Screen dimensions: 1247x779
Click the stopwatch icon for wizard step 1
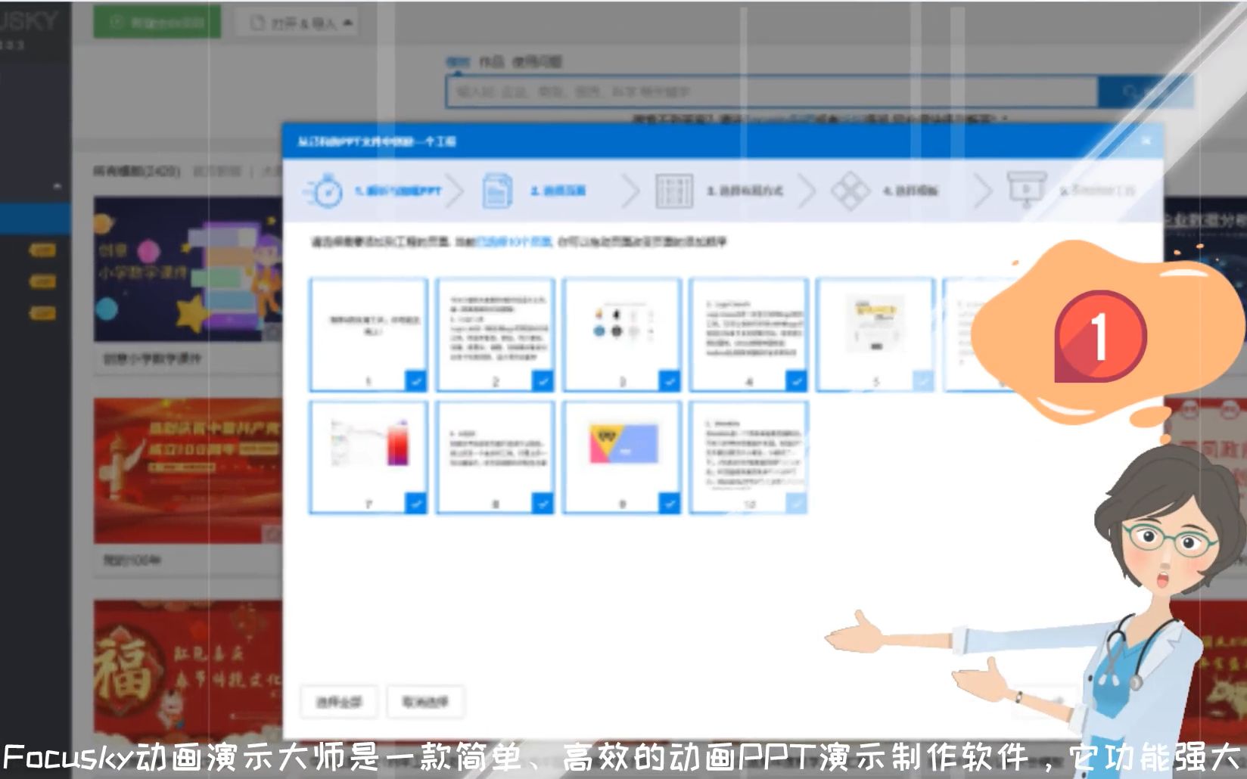(323, 191)
